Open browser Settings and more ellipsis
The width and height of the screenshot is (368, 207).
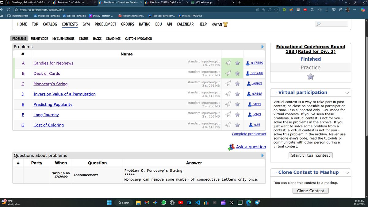[x=355, y=9]
